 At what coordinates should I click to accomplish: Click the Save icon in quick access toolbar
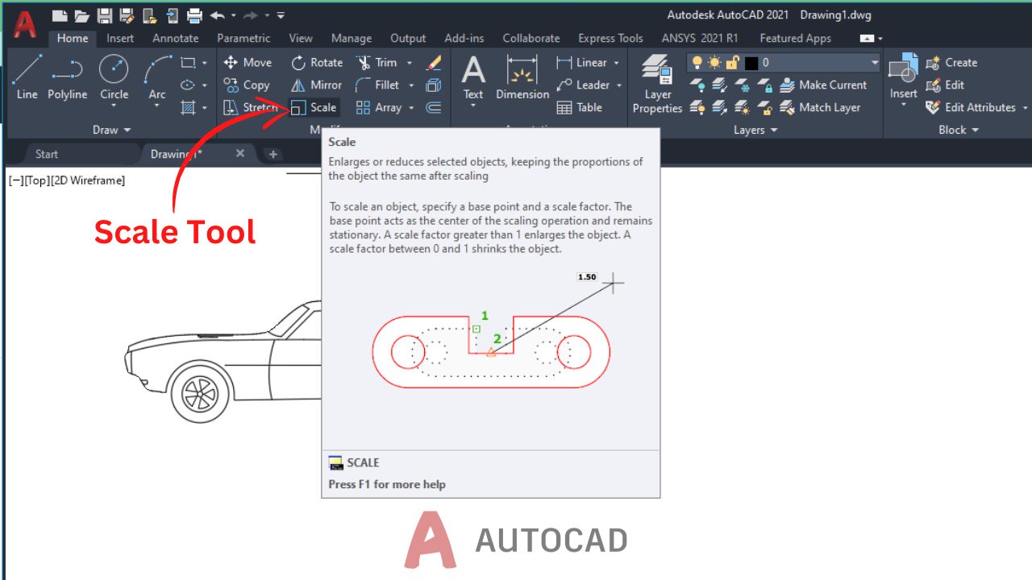pos(105,15)
